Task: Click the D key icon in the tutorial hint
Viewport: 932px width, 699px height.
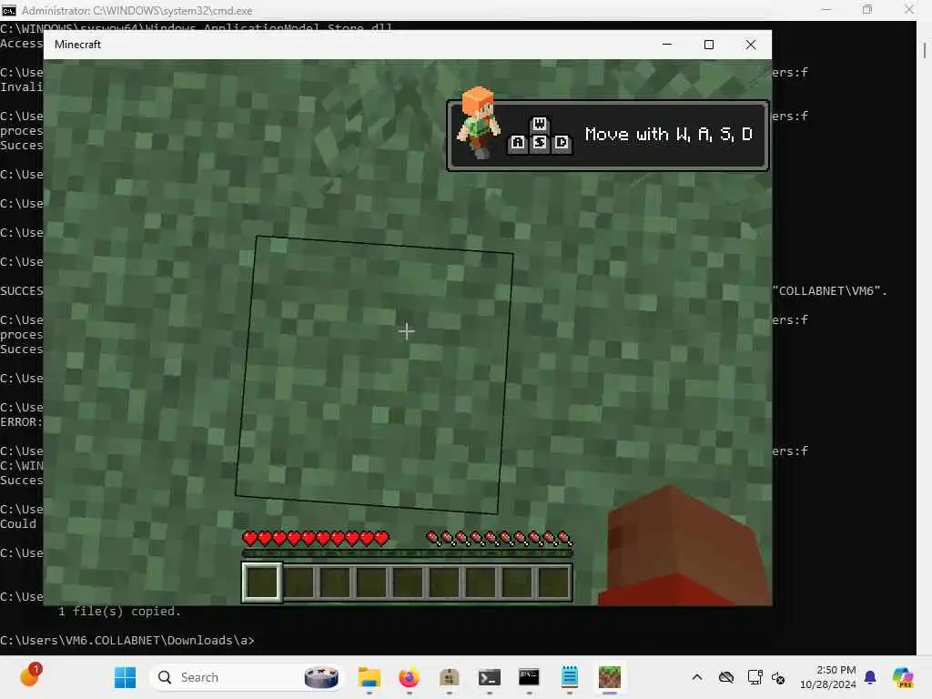Action: pyautogui.click(x=561, y=143)
